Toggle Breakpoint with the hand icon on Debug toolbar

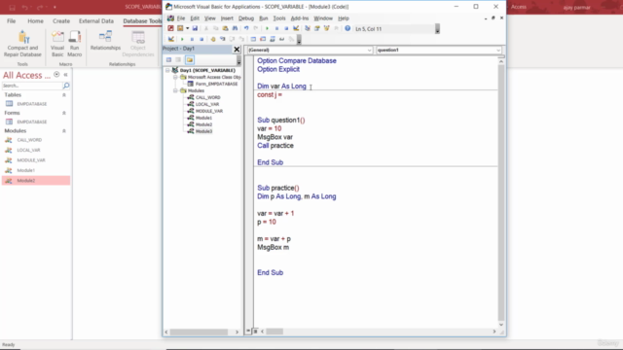[213, 39]
